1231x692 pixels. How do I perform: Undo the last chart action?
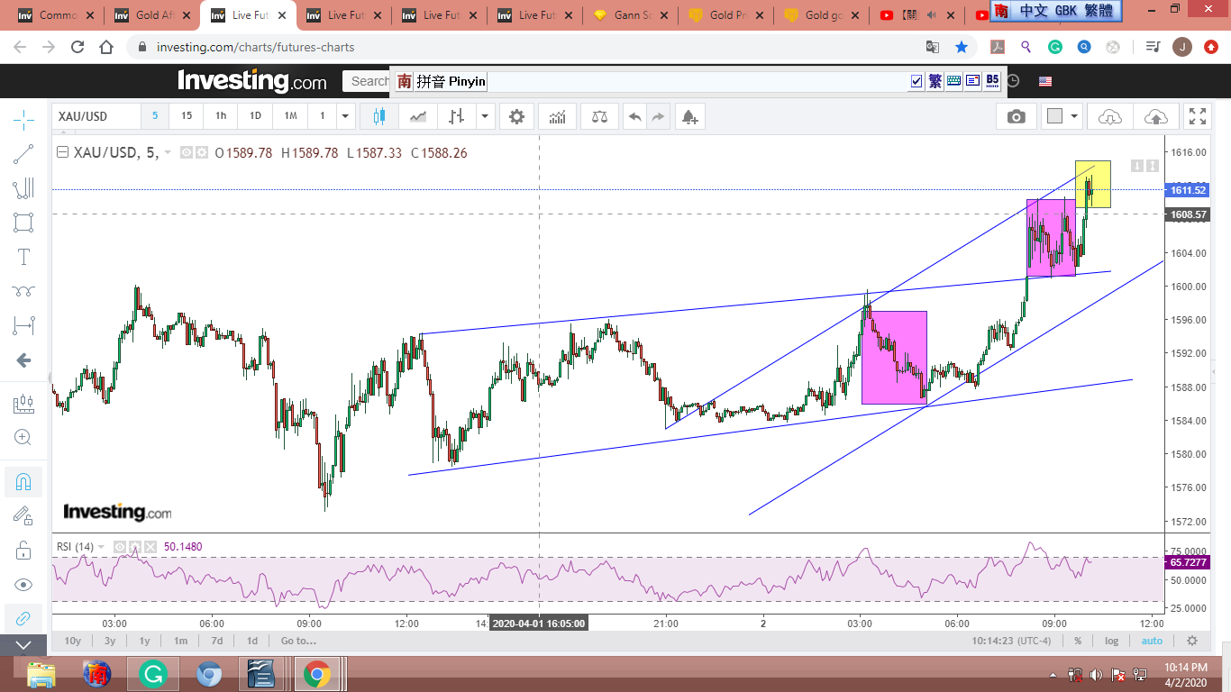[x=635, y=116]
